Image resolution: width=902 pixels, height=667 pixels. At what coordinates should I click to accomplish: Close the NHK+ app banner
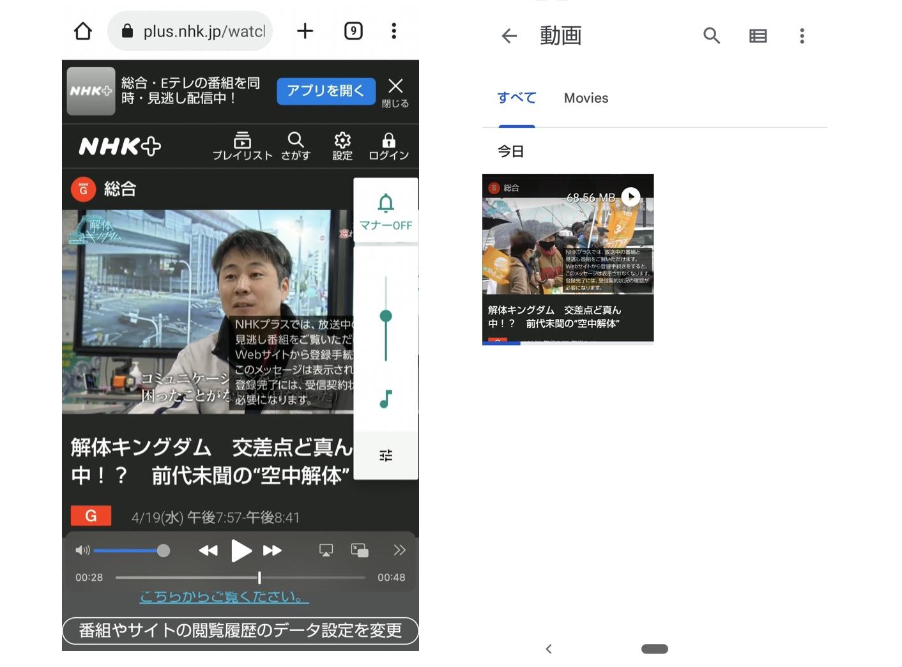pyautogui.click(x=395, y=86)
